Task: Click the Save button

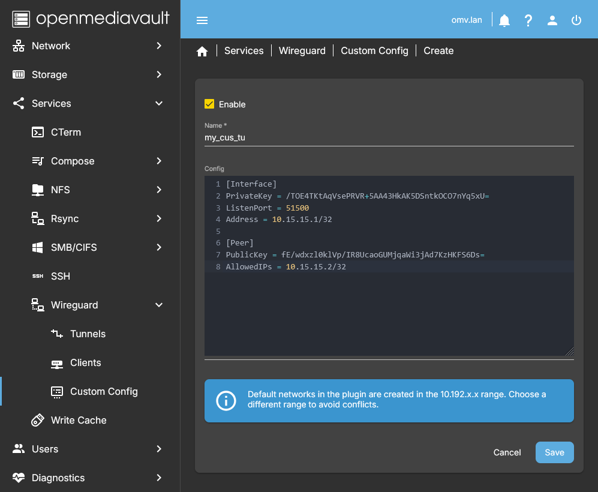Action: click(554, 452)
